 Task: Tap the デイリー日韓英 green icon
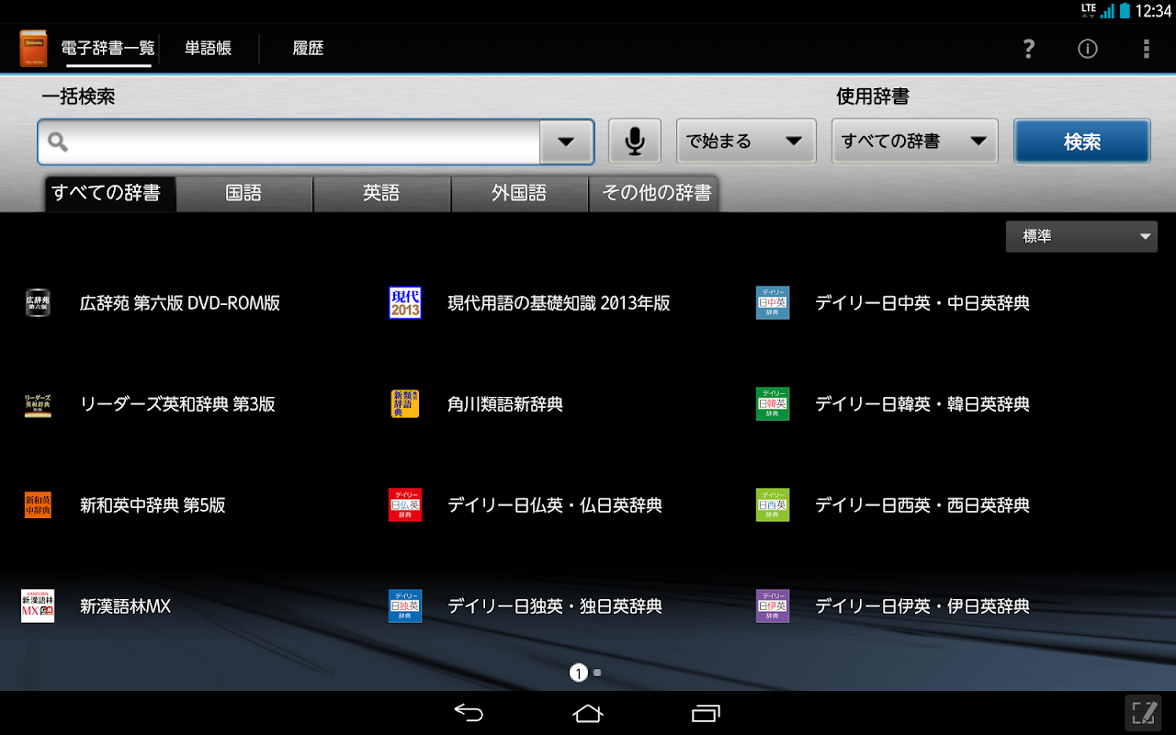pyautogui.click(x=773, y=404)
